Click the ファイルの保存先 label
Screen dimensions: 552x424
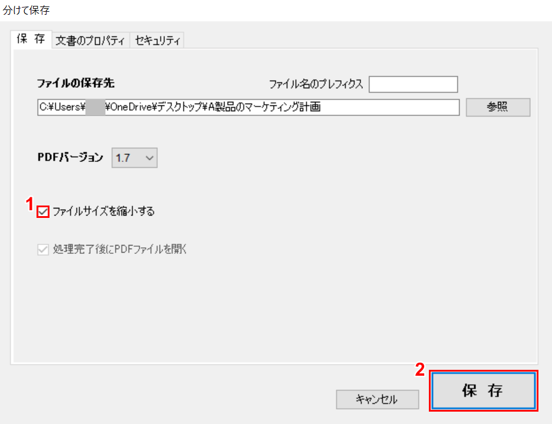click(75, 84)
